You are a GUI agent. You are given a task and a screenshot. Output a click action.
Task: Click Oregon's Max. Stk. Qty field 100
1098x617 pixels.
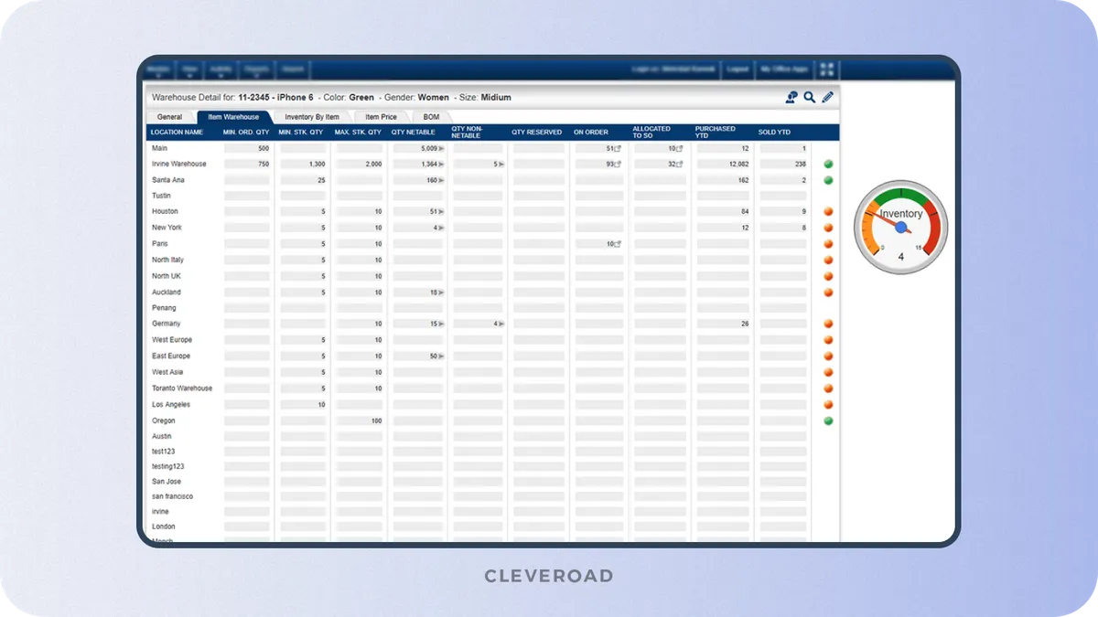pos(360,420)
